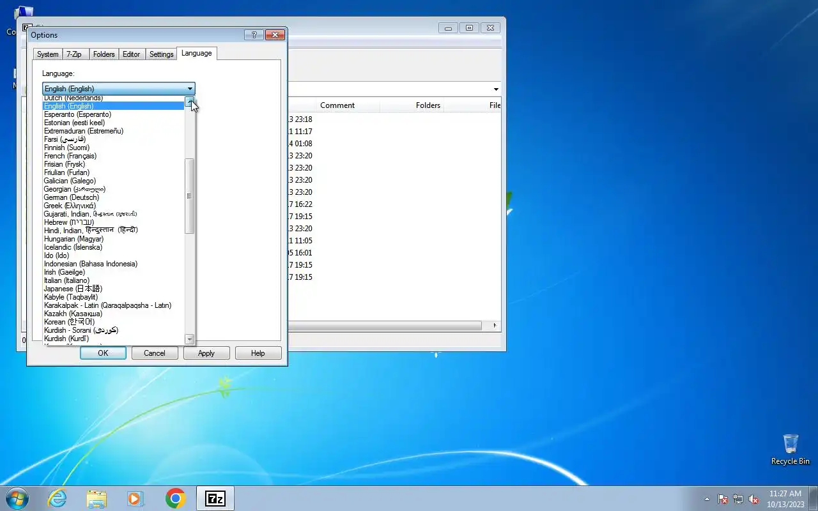Switch to the Settings tab
The height and width of the screenshot is (511, 818).
[162, 54]
